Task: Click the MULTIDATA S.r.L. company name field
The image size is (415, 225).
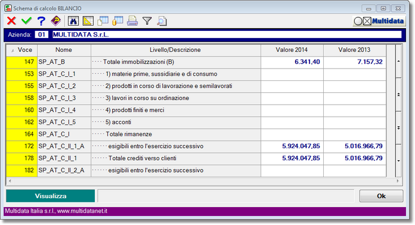Action: click(x=227, y=35)
